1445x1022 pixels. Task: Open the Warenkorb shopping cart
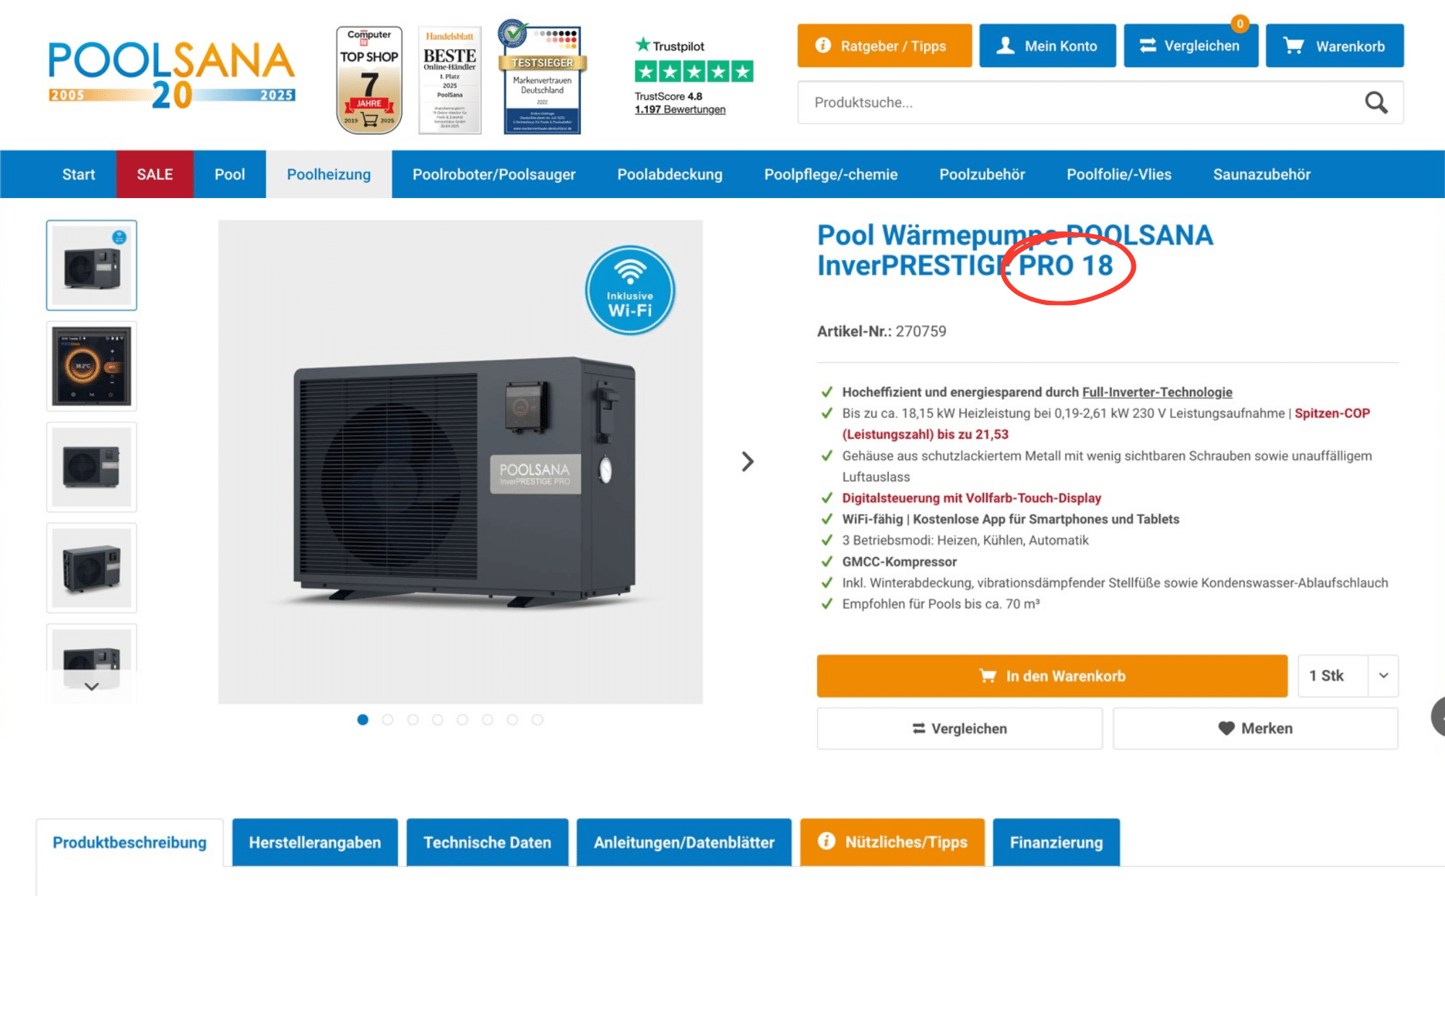point(1334,46)
